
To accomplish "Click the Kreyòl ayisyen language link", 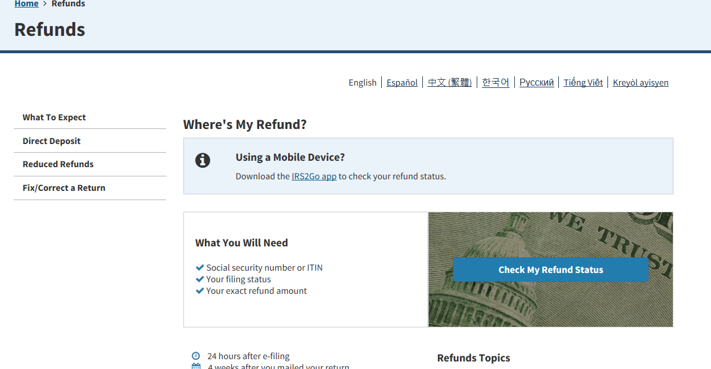I will click(x=640, y=82).
